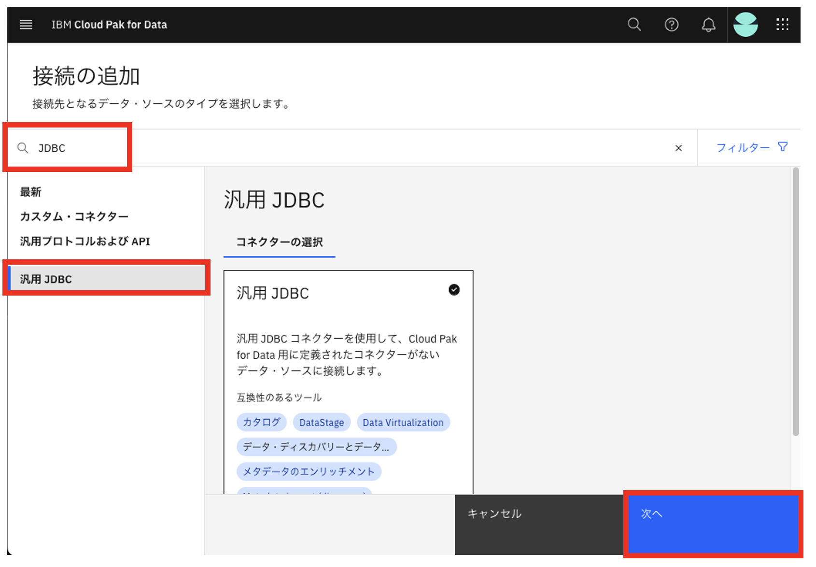Click the search icon in the top header
Image resolution: width=816 pixels, height=567 pixels.
tap(634, 25)
